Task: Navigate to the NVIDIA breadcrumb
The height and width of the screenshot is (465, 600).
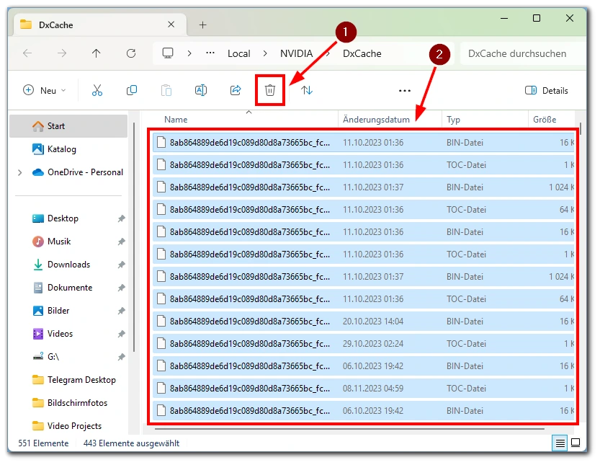Action: 296,53
